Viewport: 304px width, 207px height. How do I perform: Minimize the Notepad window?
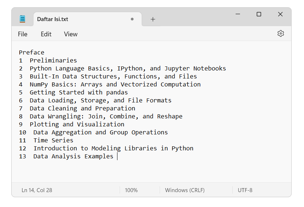click(238, 14)
